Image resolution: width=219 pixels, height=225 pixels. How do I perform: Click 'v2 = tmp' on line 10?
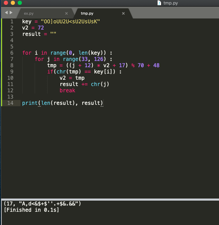pos(72,78)
